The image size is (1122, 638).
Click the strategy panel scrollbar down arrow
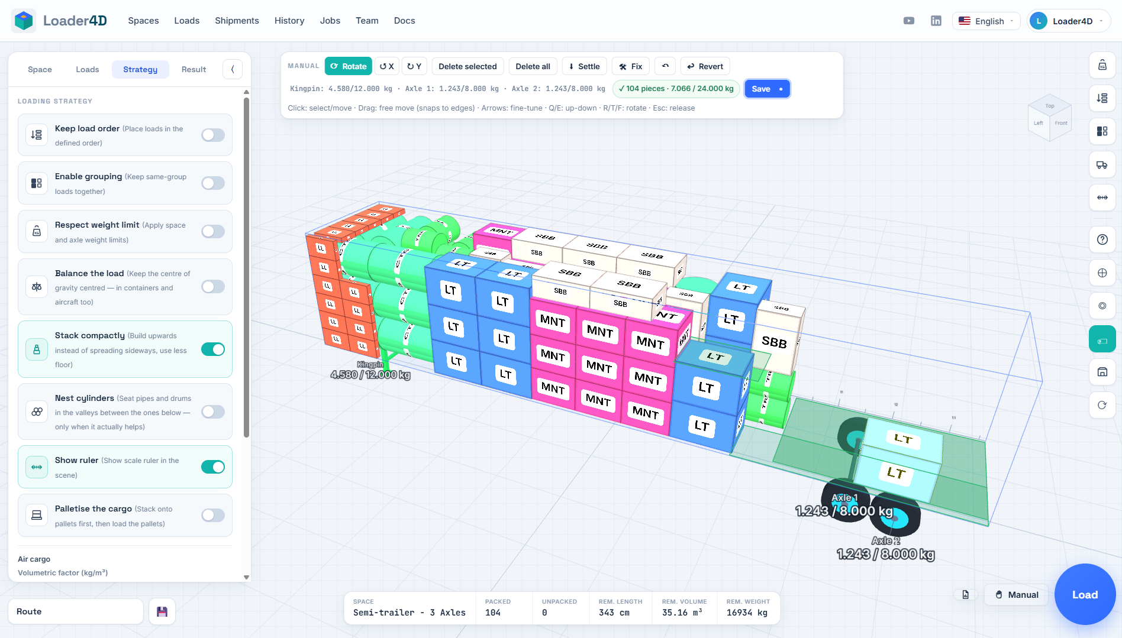tap(246, 577)
